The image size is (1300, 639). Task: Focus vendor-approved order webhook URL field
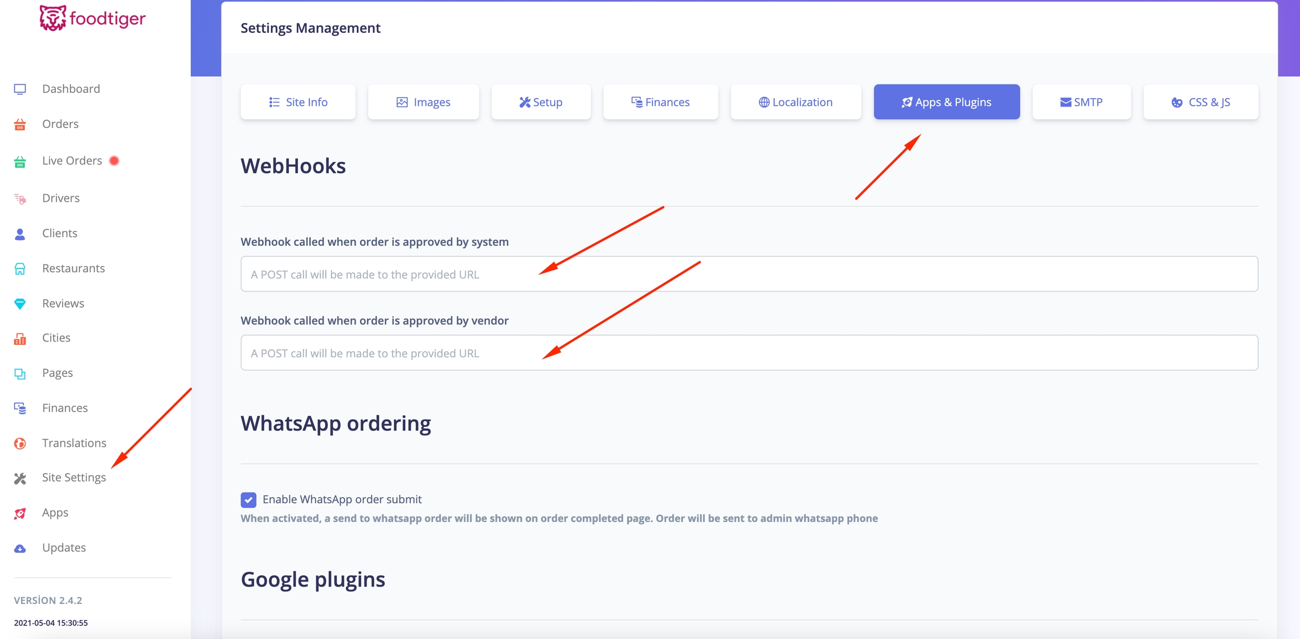[749, 353]
